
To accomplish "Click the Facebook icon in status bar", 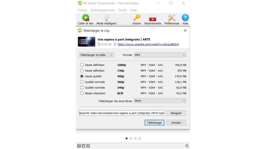I will tap(79, 146).
